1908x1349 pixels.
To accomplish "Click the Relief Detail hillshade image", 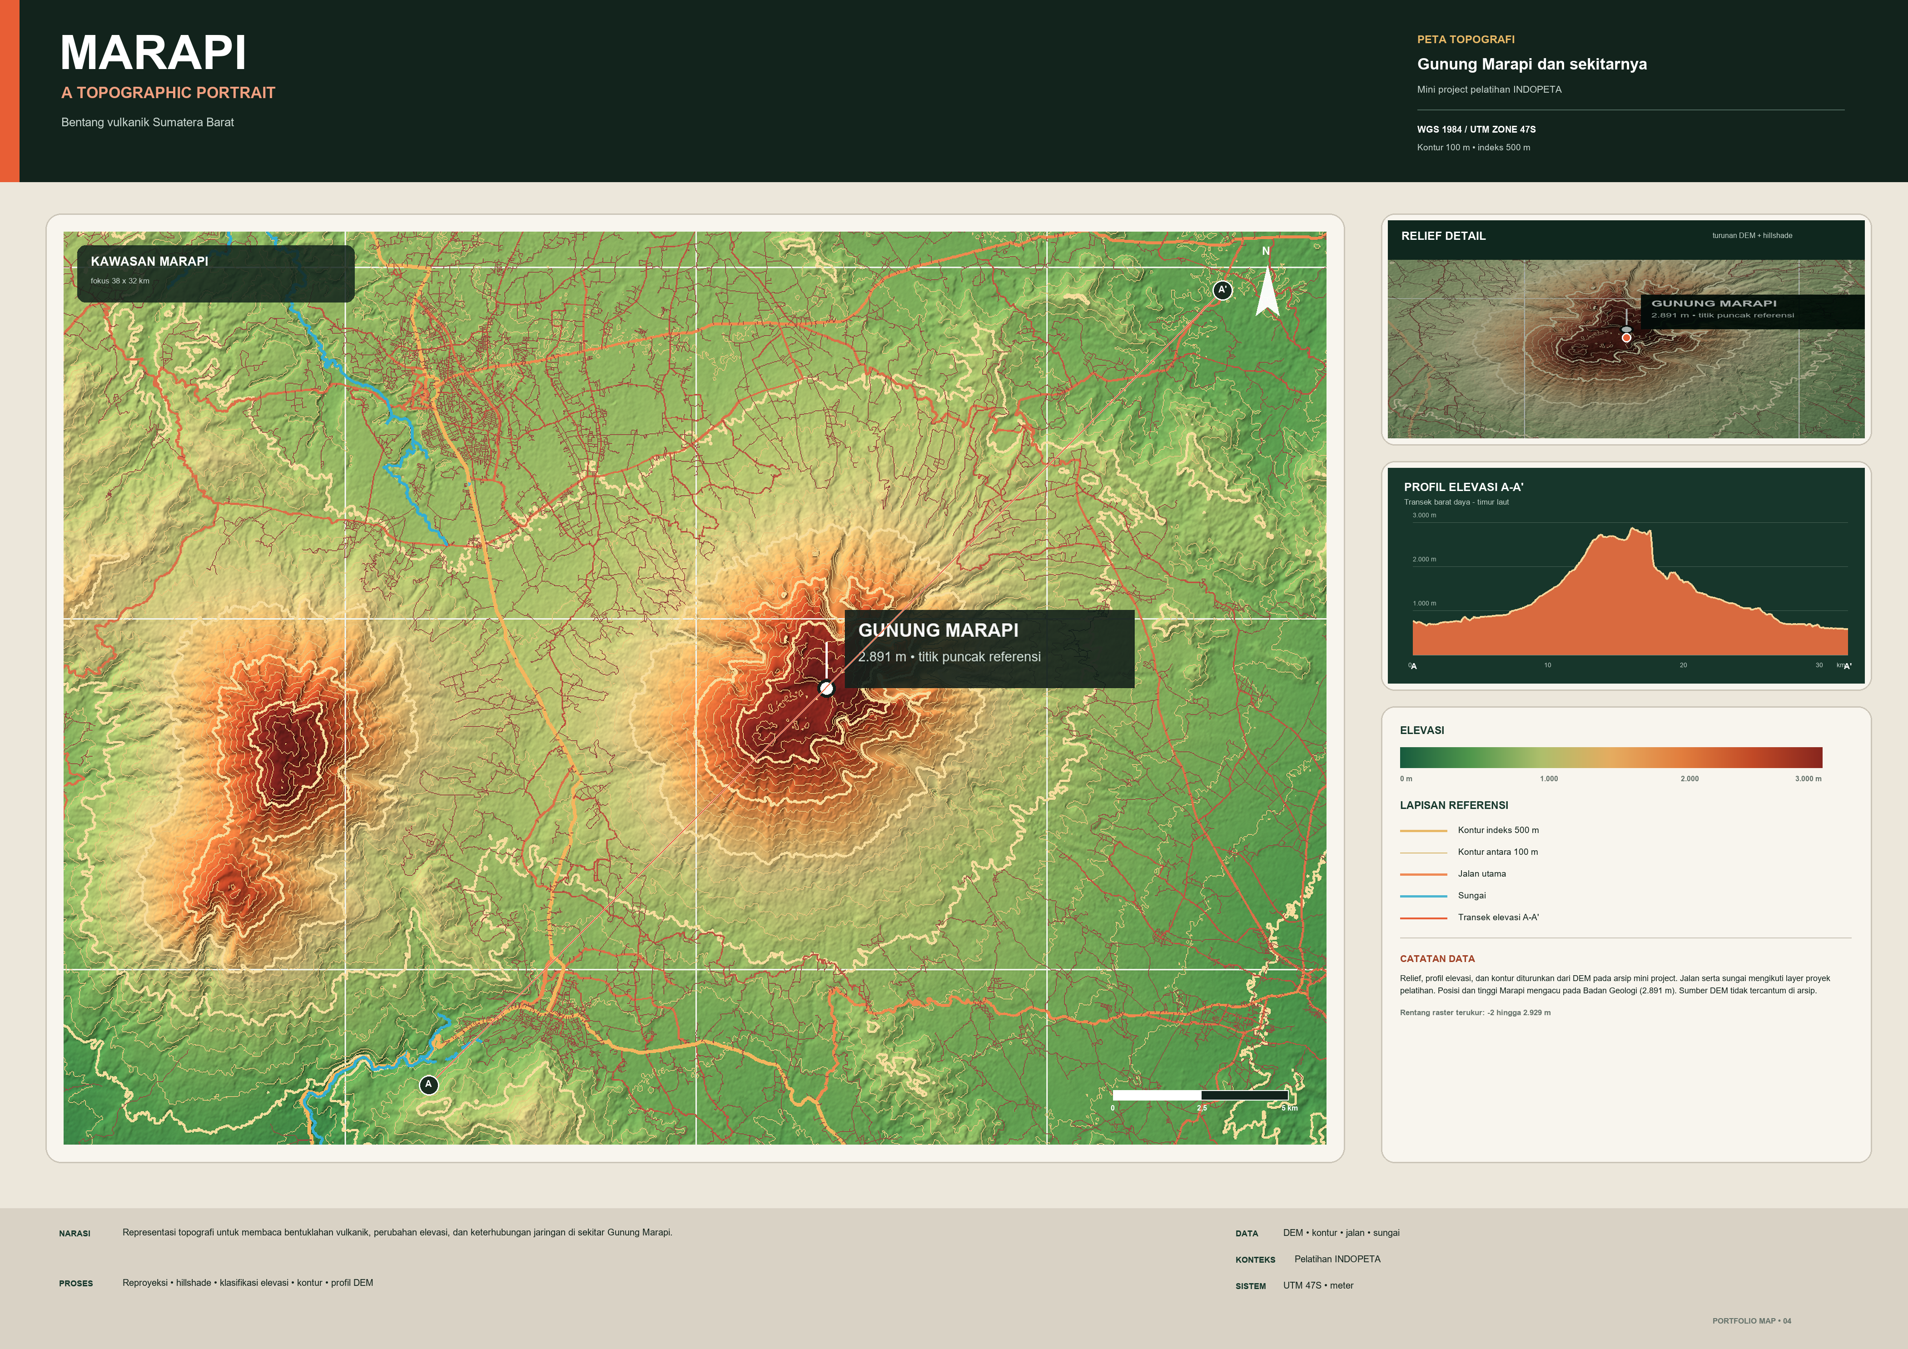I will (x=1625, y=349).
